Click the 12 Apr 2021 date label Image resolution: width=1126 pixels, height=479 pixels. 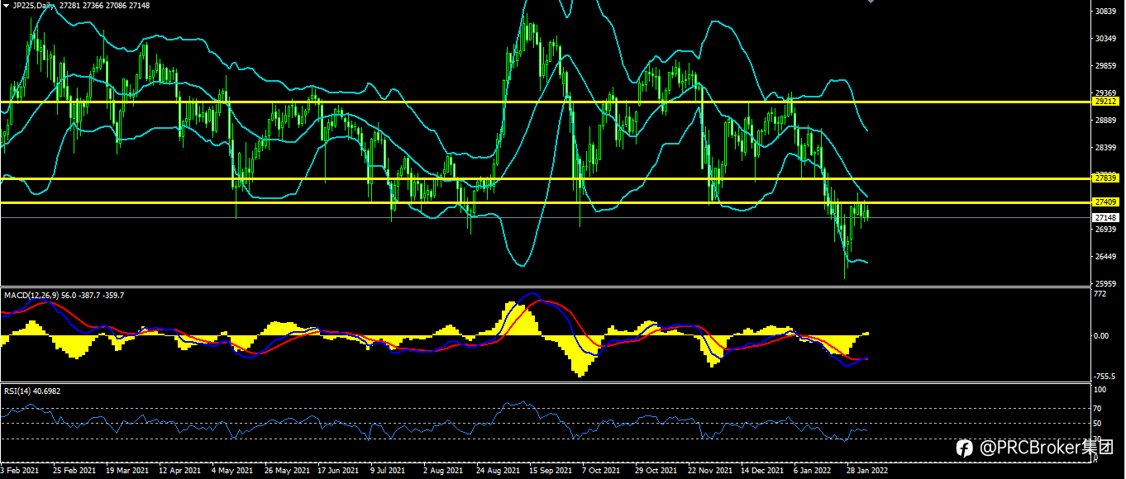pyautogui.click(x=179, y=471)
